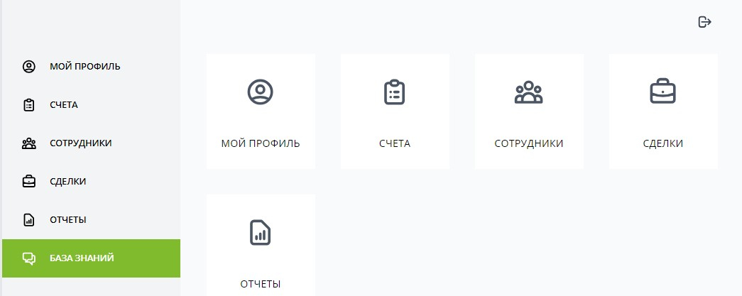Click the ОТЧЕТЫ tile label
Viewport: 742px width, 296px height.
pyautogui.click(x=261, y=284)
